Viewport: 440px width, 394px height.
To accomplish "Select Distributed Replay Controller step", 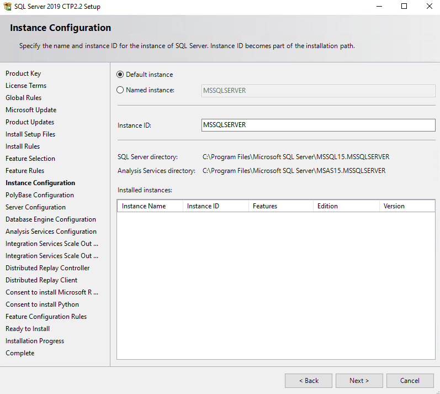I will [x=47, y=268].
